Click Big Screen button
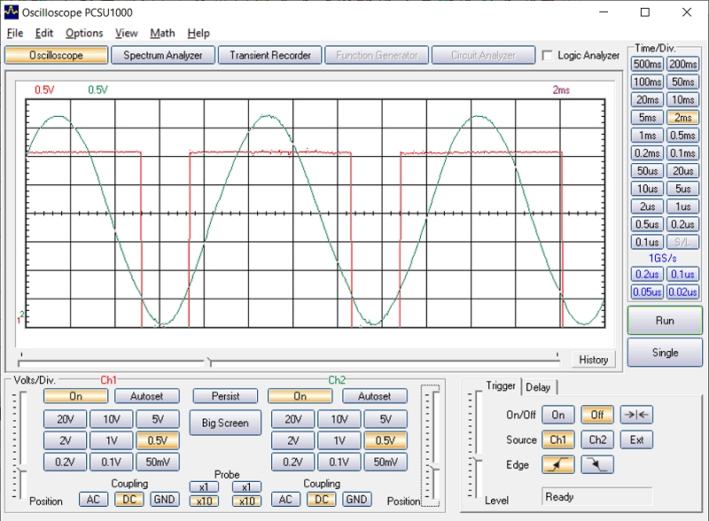 point(225,424)
